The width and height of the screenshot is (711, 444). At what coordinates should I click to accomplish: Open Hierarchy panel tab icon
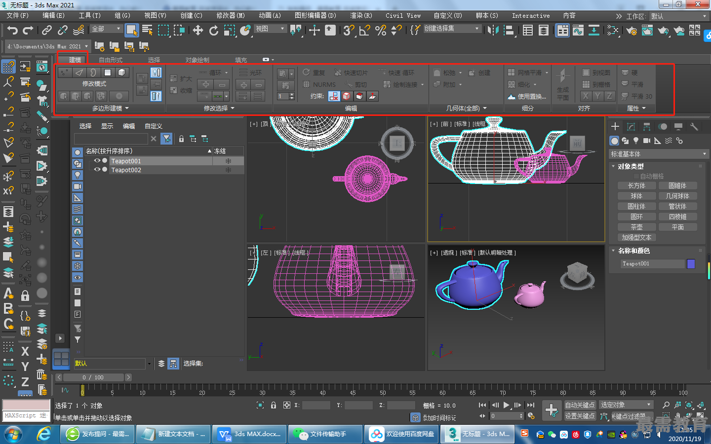[x=647, y=127]
